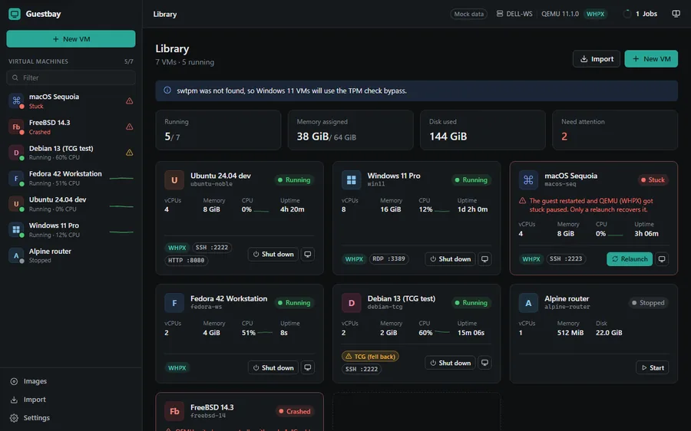The width and height of the screenshot is (691, 431).
Task: Open console of Debian 13 card
Action: [484, 363]
